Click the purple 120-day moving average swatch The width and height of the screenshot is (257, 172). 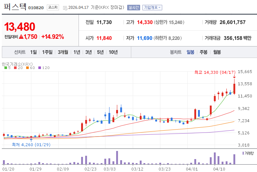(39, 68)
